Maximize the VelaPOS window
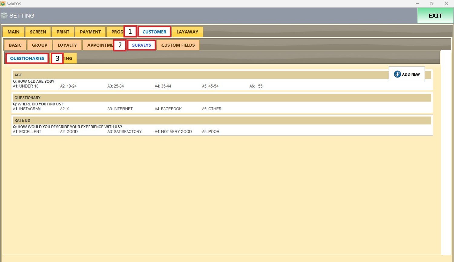This screenshot has height=262, width=454. coord(432,4)
